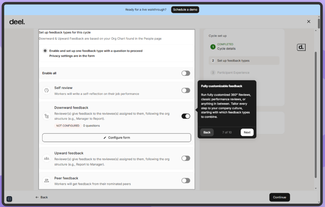The width and height of the screenshot is (325, 207).
Task: Disable the Downward feedback toggle
Action: coord(185,116)
